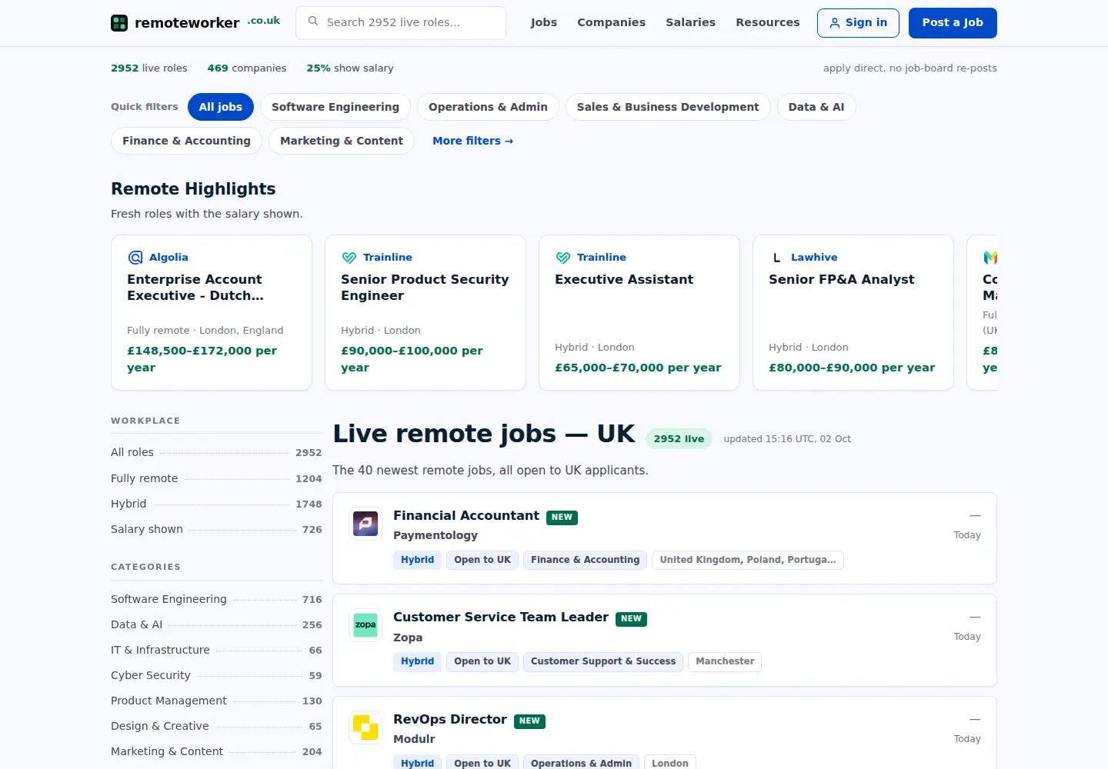Open the Financial Accountant job title
Viewport: 1108px width, 769px height.
(466, 515)
